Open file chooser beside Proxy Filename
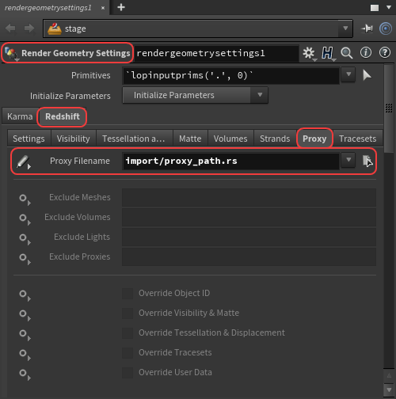The height and width of the screenshot is (399, 396). click(367, 161)
